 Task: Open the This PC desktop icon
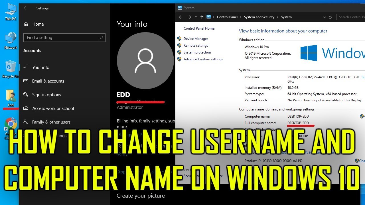pyautogui.click(x=11, y=12)
